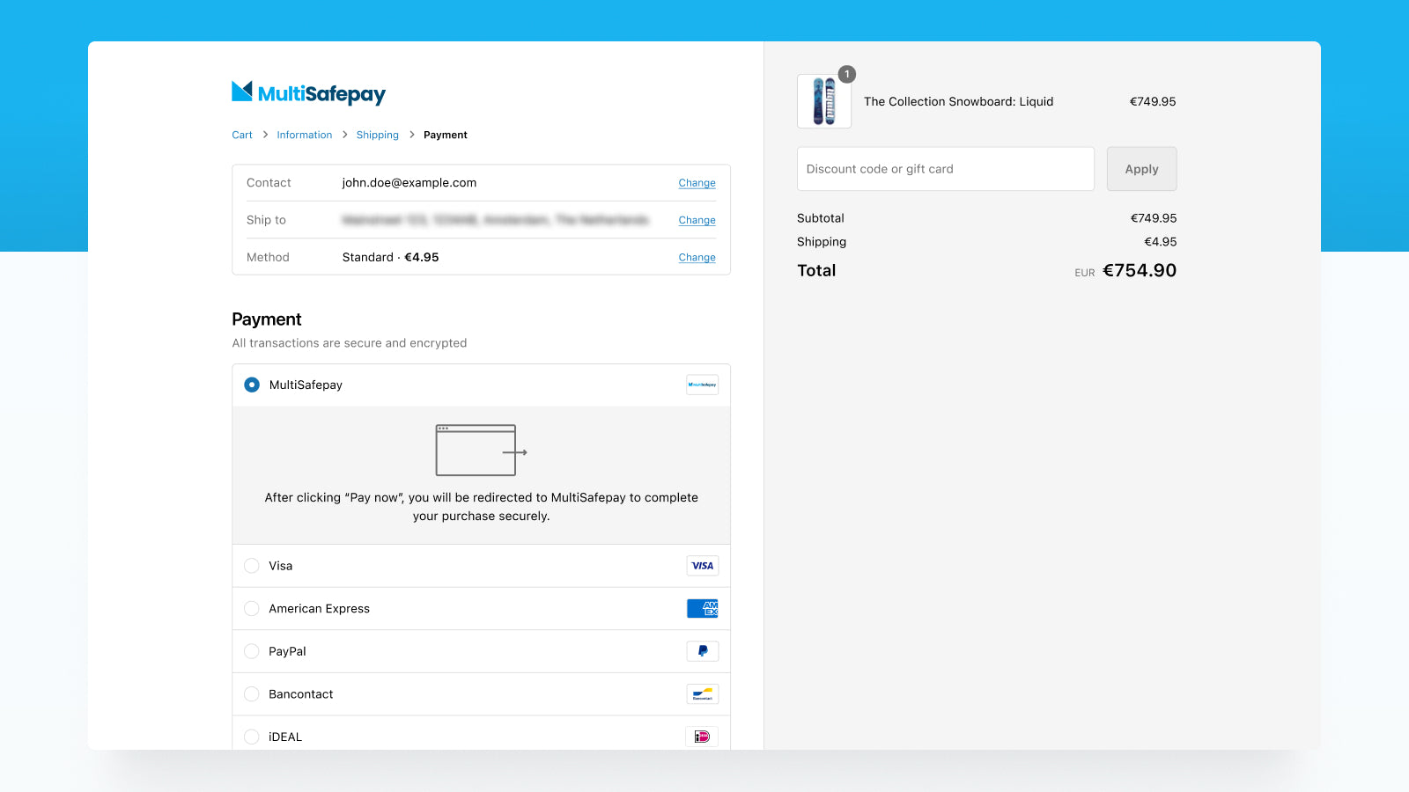Click the redirect browser window illustration
The width and height of the screenshot is (1409, 792).
point(481,451)
